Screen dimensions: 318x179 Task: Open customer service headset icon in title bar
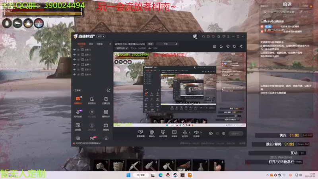click(x=203, y=37)
